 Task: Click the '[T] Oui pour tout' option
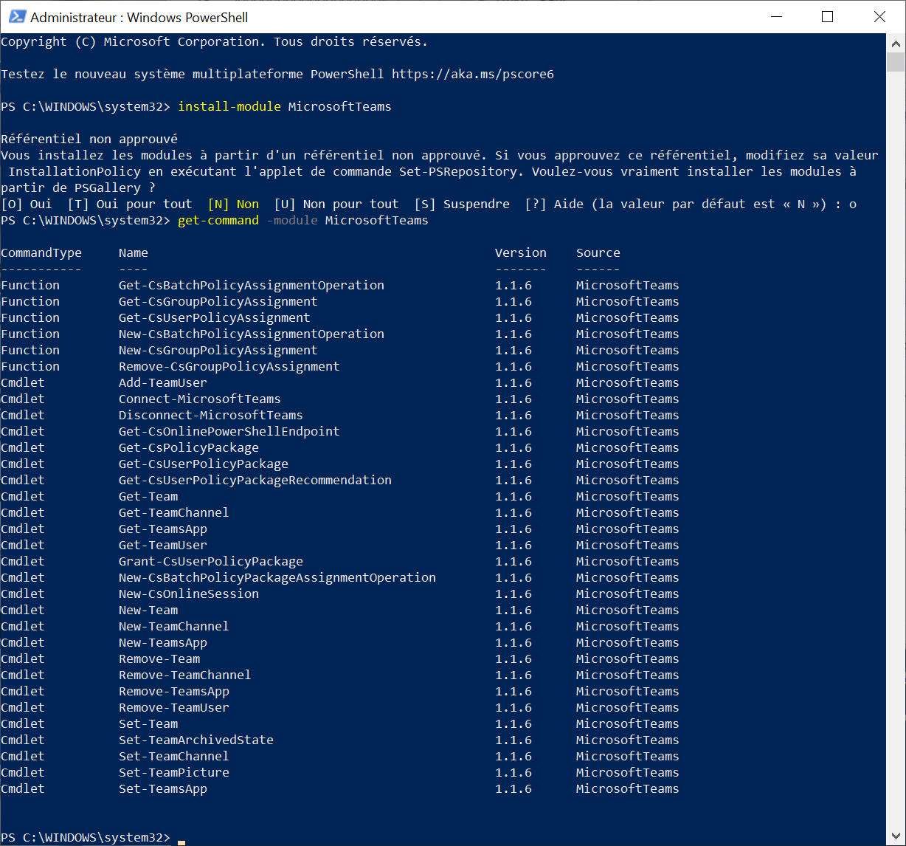[x=130, y=204]
